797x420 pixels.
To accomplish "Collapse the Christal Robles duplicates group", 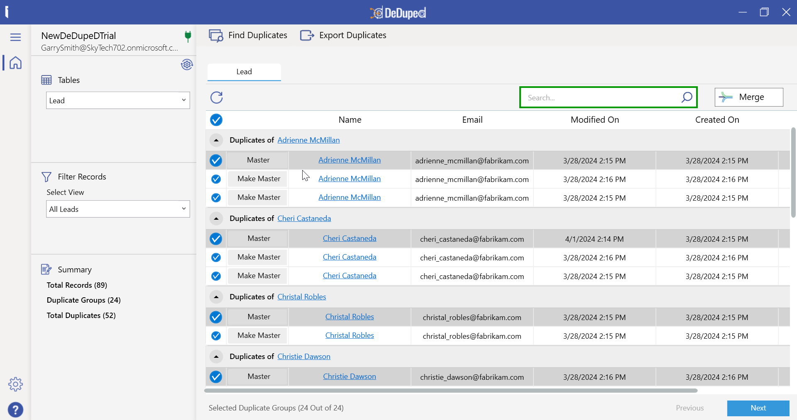I will coord(216,297).
